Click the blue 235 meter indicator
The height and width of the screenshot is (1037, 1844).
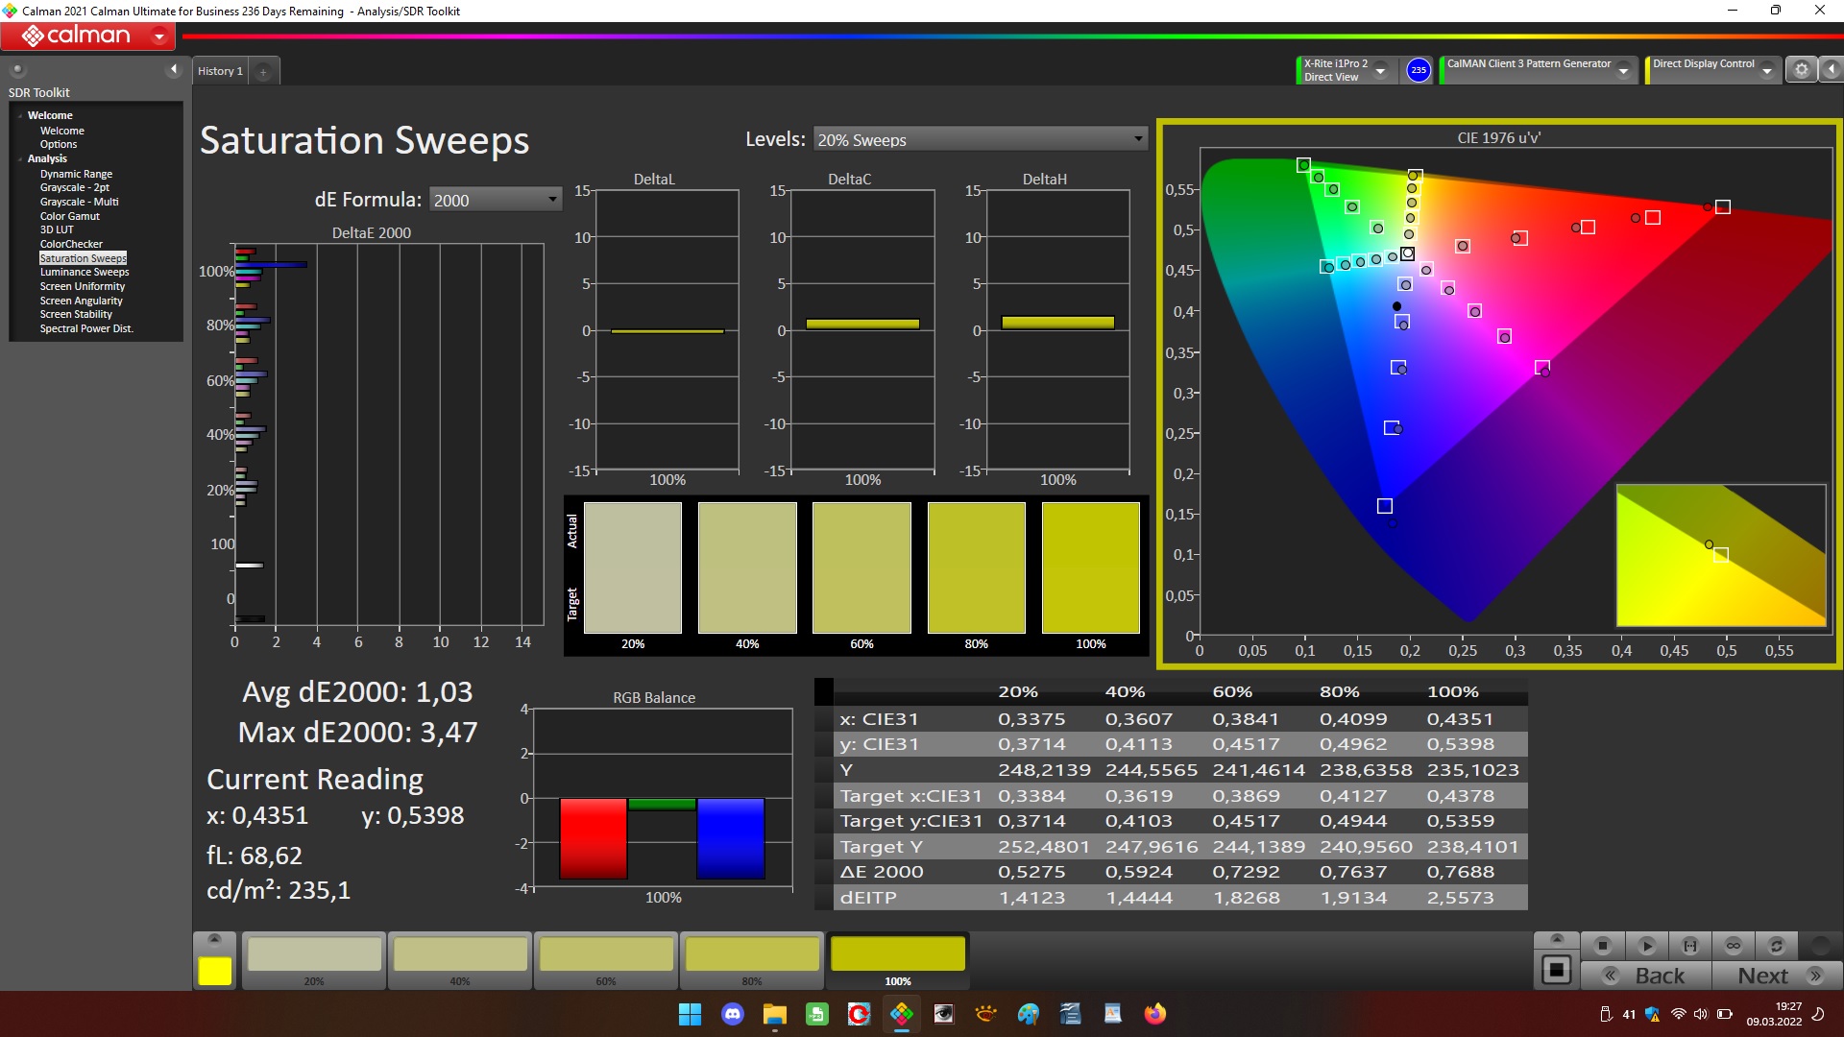point(1419,70)
